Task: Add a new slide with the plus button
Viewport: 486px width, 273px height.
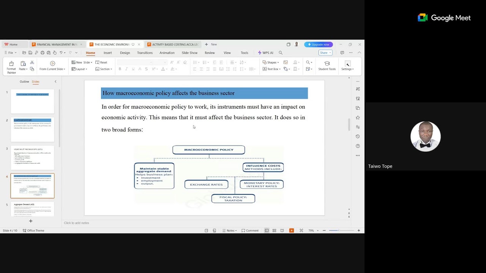Action: pyautogui.click(x=31, y=221)
